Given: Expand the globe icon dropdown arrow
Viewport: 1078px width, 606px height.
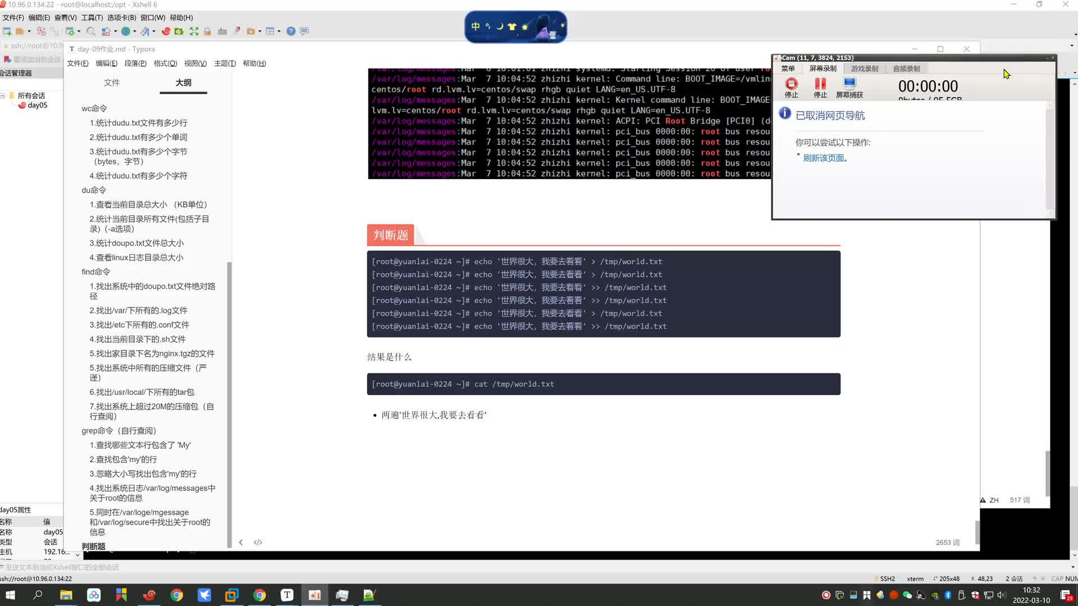Looking at the screenshot, I should click(x=135, y=31).
